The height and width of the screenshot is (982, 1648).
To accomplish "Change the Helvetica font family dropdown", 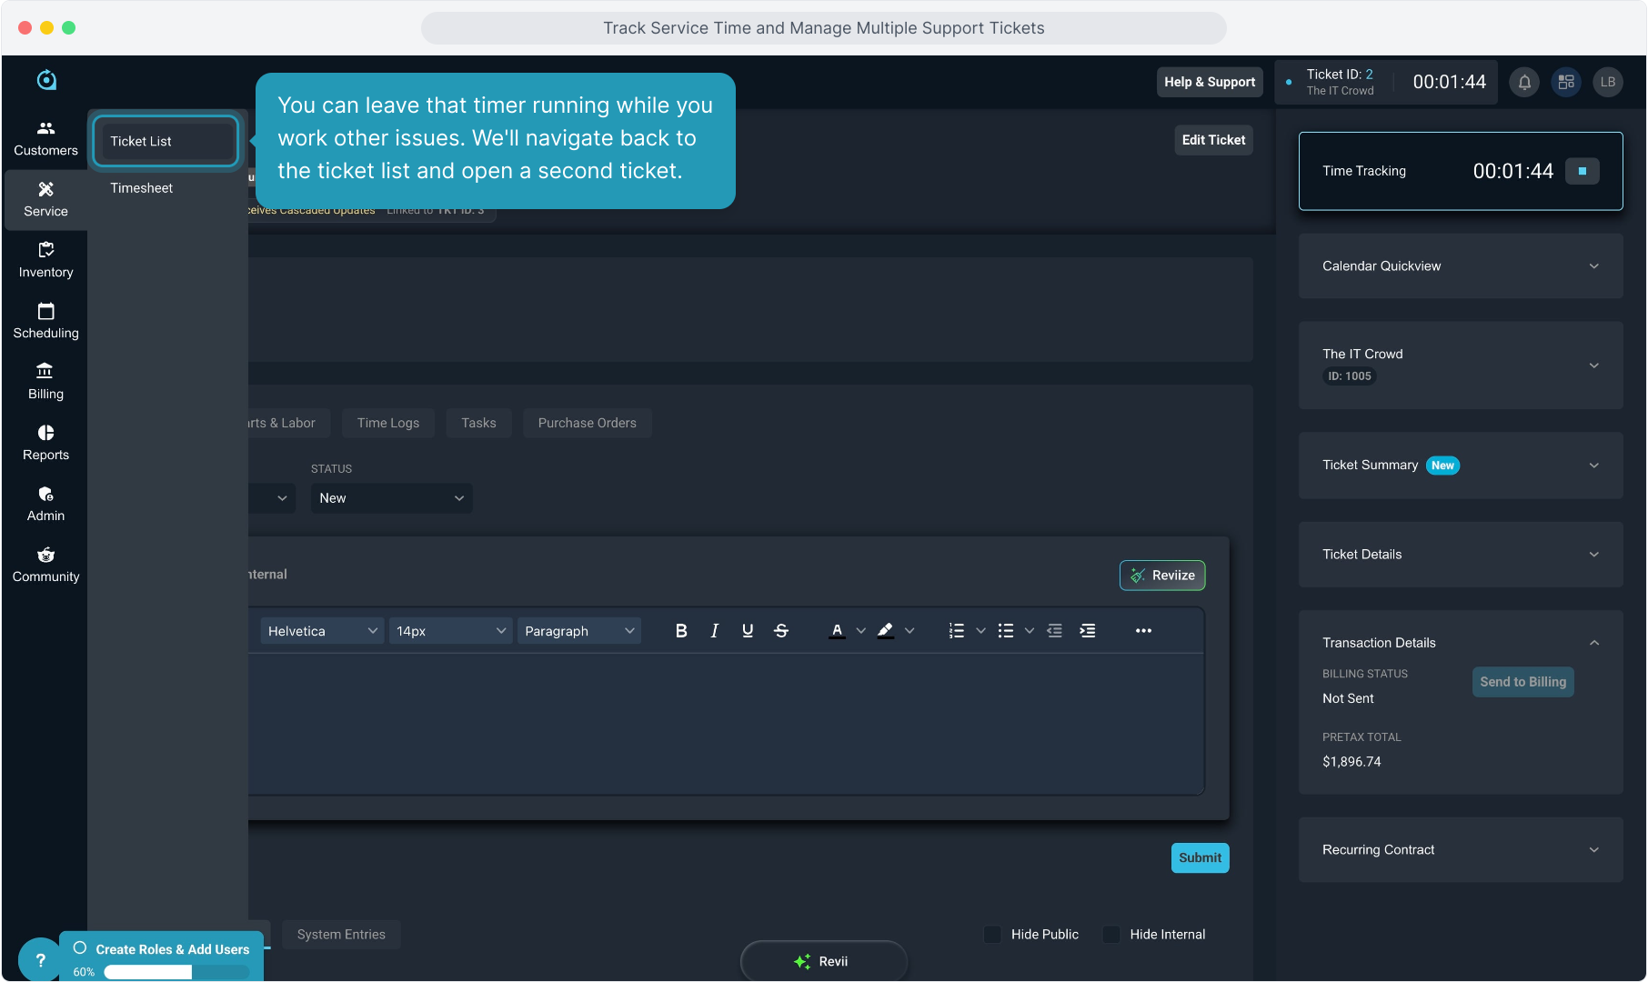I will [x=322, y=631].
